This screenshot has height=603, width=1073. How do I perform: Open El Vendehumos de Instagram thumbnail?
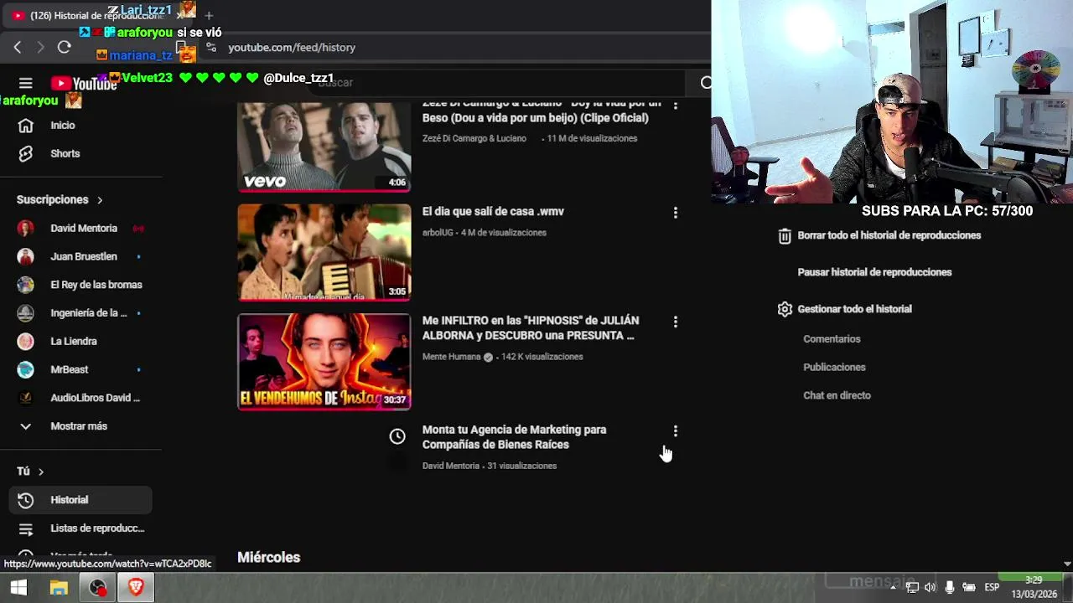pos(324,362)
